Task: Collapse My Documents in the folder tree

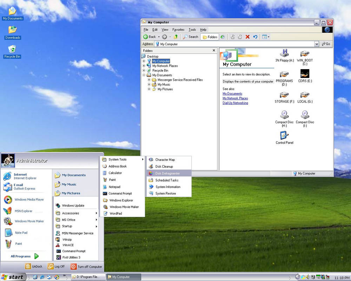Action: coord(144,75)
